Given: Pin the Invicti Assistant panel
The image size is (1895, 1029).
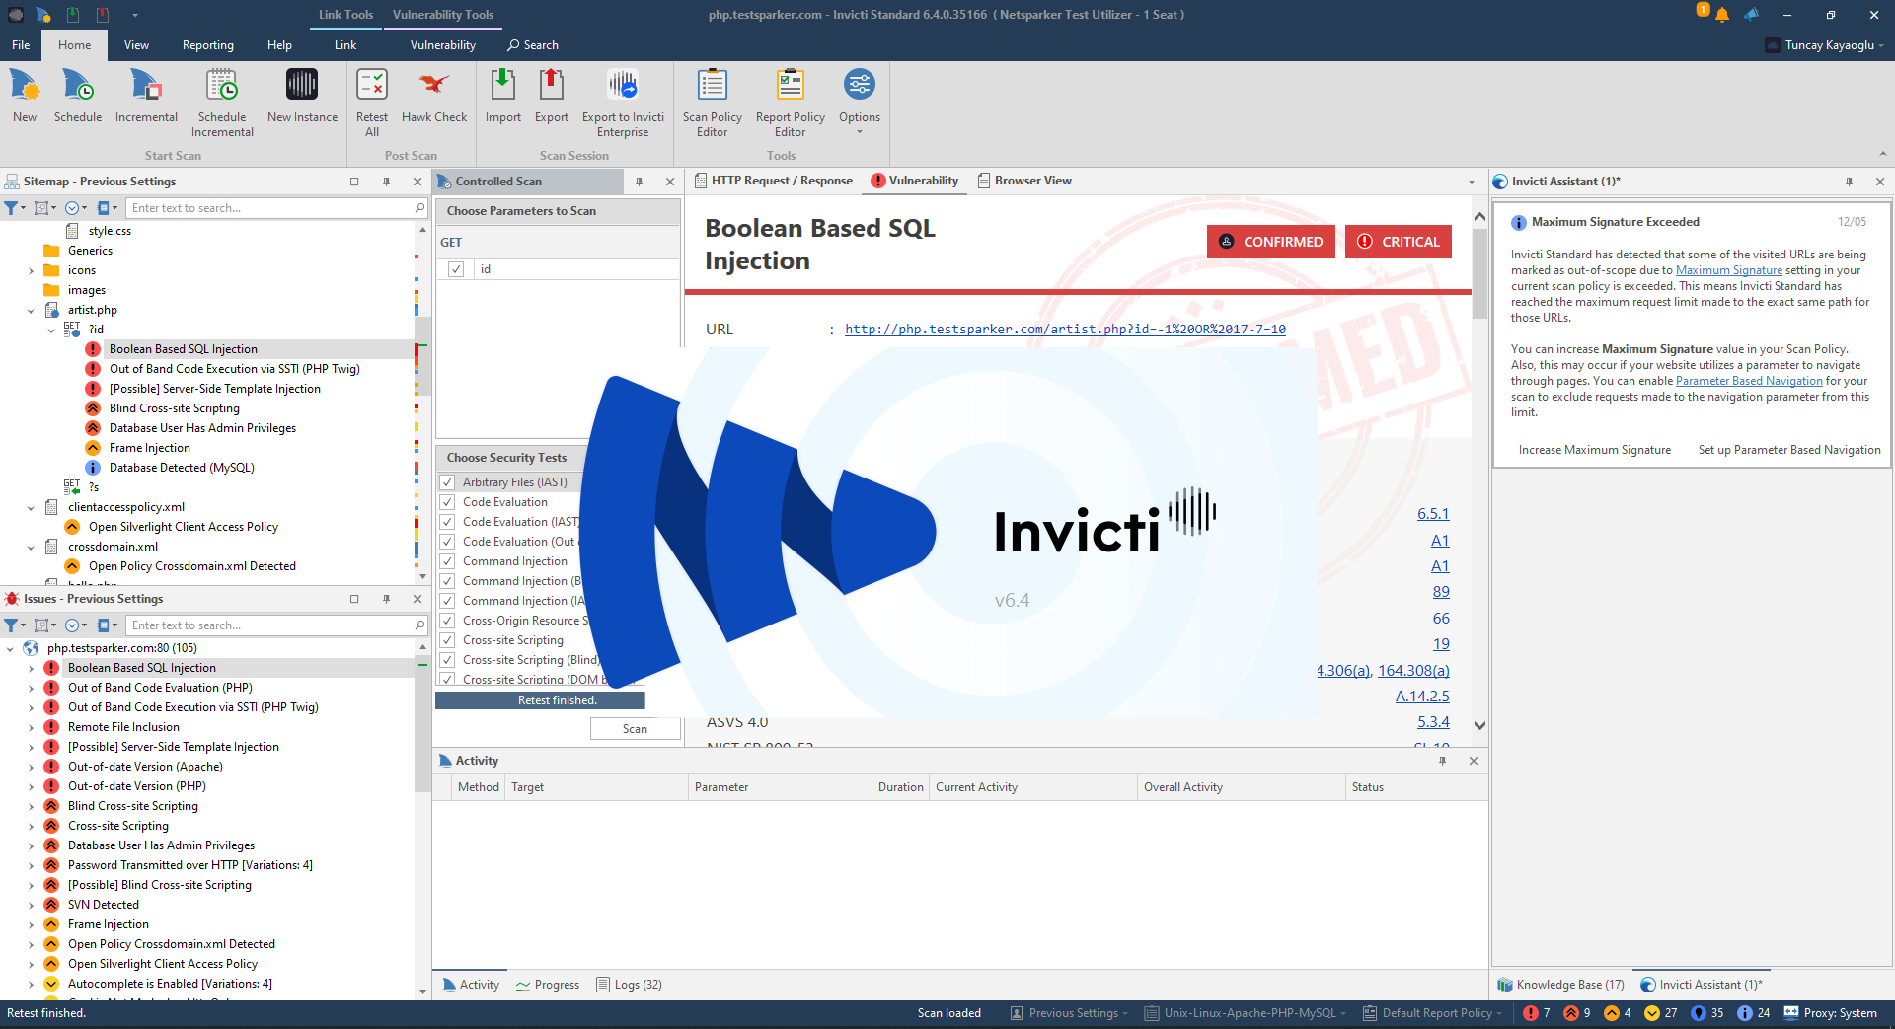Looking at the screenshot, I should (1849, 182).
